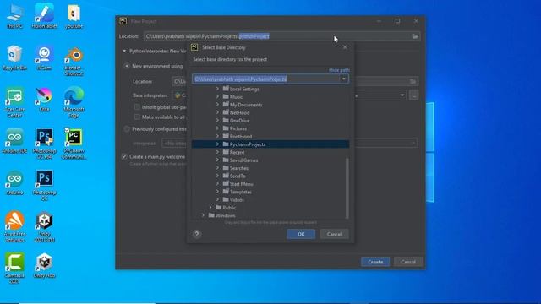Click the browse folder icon in Location field
Viewport: 541px width, 304px height.
pos(415,36)
